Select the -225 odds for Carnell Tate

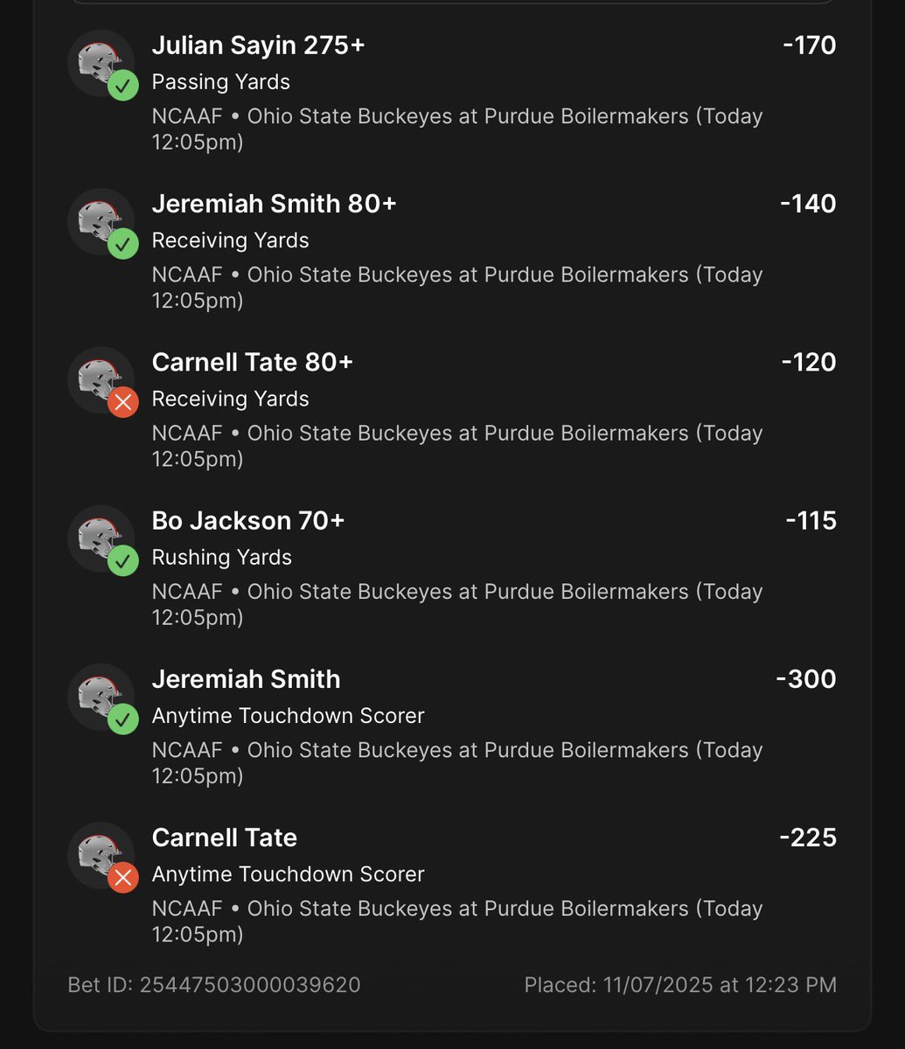click(808, 837)
